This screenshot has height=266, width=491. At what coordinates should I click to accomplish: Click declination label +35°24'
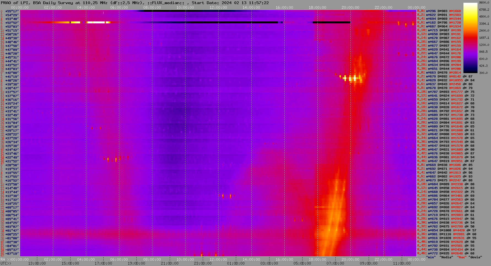click(12, 104)
